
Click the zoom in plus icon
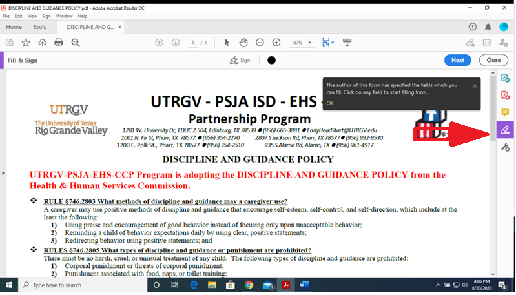coord(276,43)
